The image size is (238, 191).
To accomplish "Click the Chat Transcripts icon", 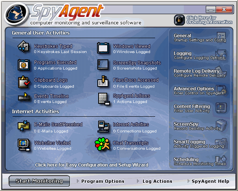I will click(x=103, y=145).
